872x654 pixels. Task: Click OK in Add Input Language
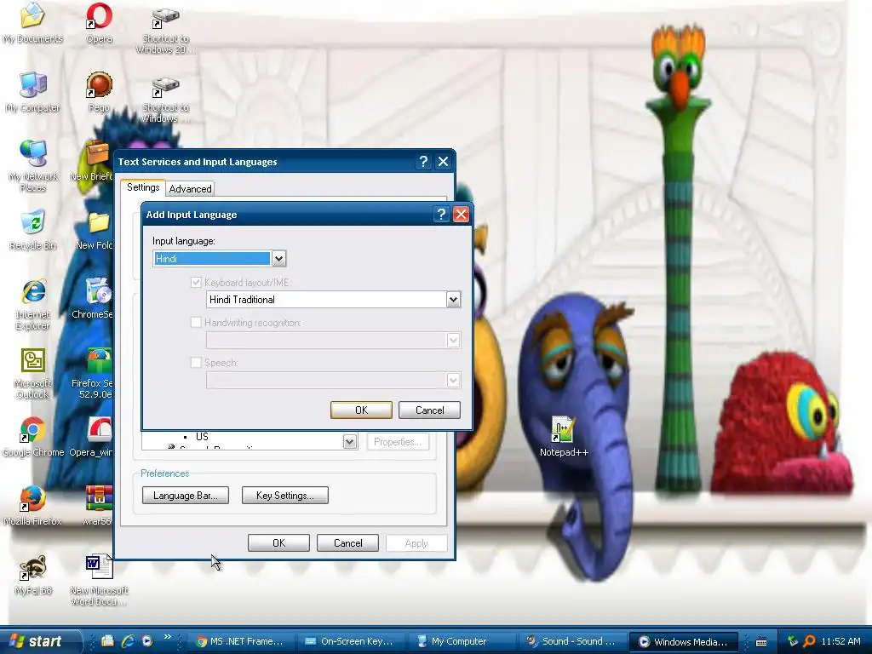click(361, 410)
